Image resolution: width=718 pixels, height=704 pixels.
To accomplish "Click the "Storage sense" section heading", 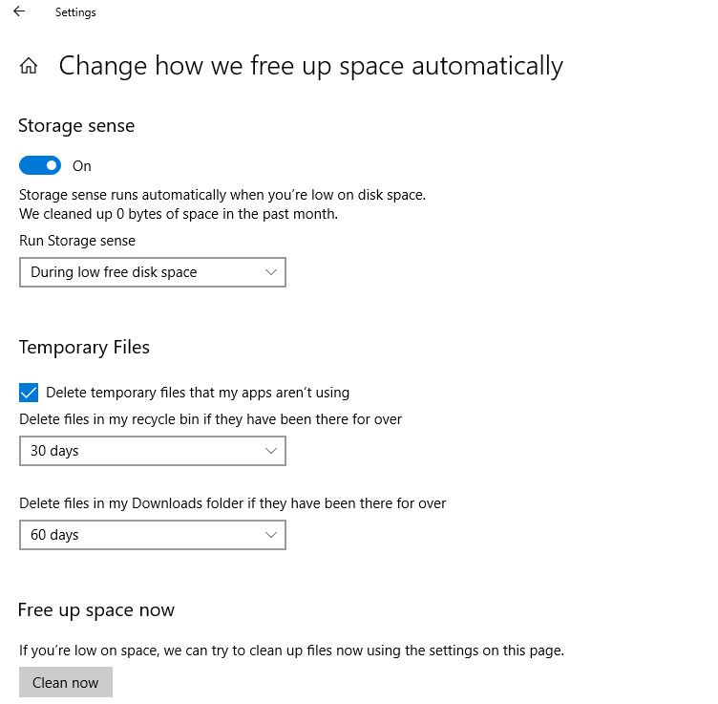I will click(x=76, y=126).
